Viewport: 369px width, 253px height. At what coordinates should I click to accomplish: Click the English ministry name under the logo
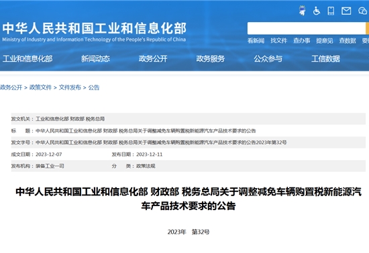94,39
